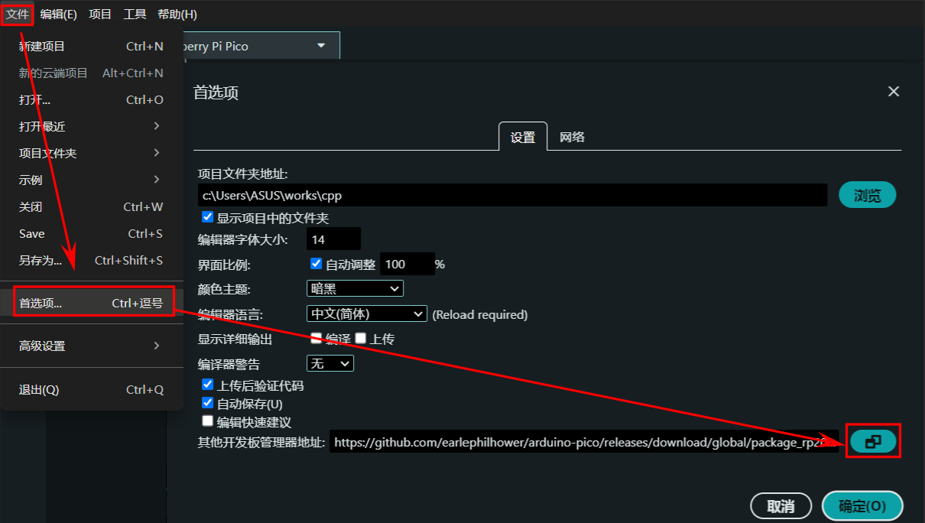Choose 关闭 from the file menu
The image size is (925, 523).
(91, 206)
